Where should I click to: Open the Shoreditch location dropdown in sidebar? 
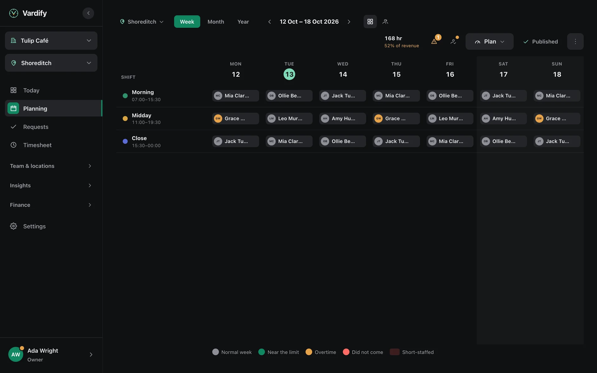coord(51,63)
